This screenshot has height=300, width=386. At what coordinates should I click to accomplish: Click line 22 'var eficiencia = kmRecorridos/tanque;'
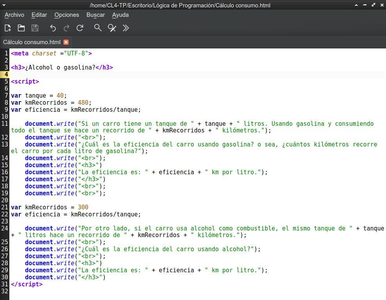click(76, 214)
